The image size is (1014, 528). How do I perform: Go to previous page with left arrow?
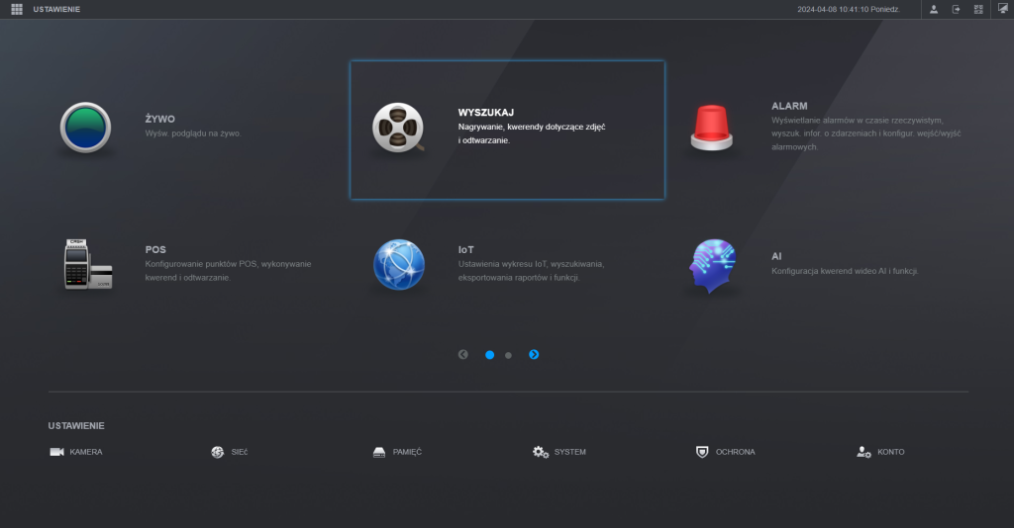(x=462, y=354)
